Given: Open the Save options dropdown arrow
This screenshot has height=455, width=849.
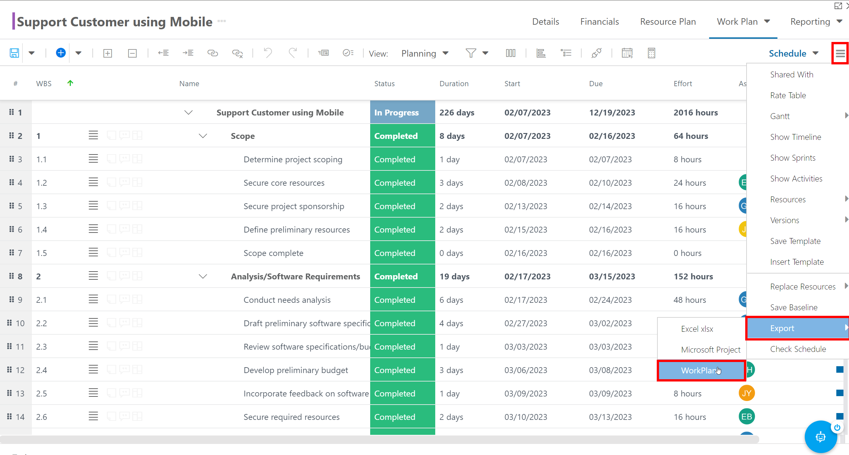Looking at the screenshot, I should coord(32,53).
